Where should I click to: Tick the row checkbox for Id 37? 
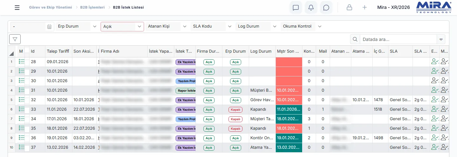[x=27, y=148]
